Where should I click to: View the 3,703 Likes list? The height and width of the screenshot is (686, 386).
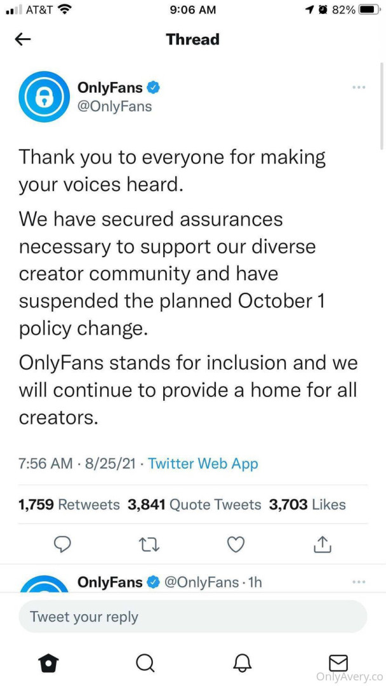point(307,505)
